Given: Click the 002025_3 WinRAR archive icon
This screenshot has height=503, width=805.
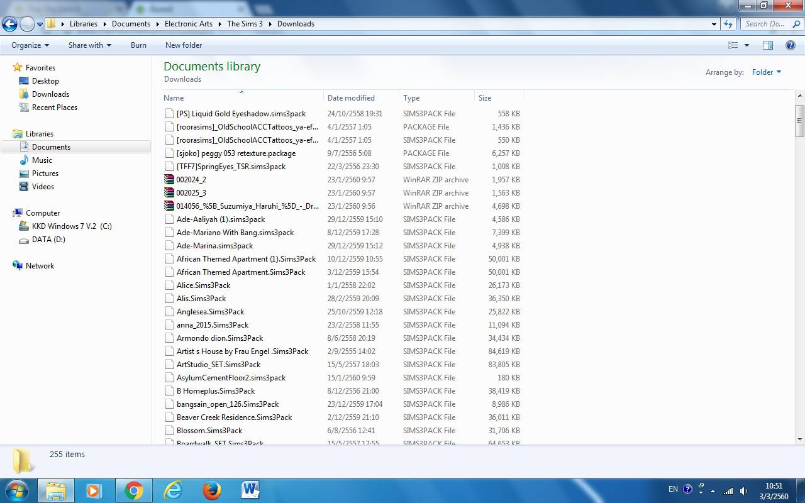Looking at the screenshot, I should click(x=169, y=193).
